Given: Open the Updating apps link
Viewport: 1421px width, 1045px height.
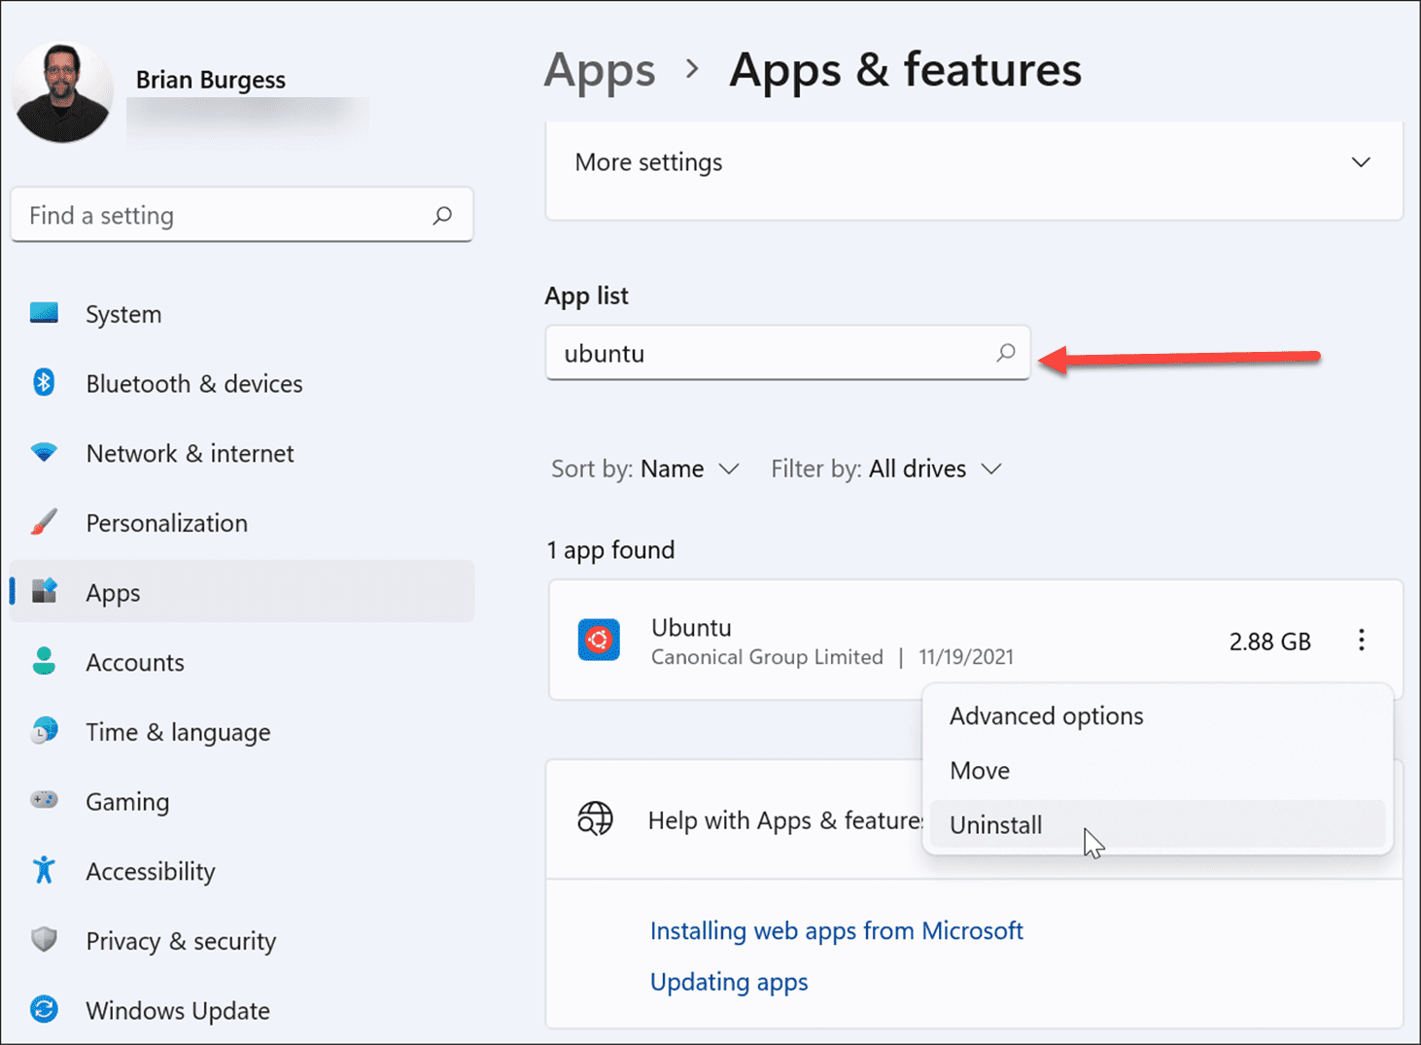Looking at the screenshot, I should click(729, 982).
